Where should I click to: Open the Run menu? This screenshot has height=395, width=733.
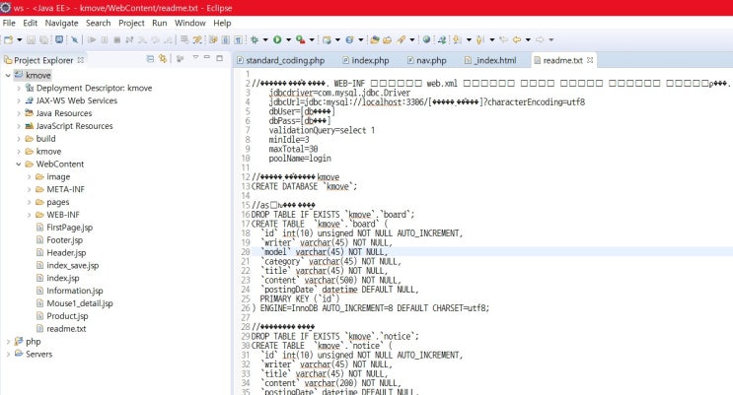[160, 23]
